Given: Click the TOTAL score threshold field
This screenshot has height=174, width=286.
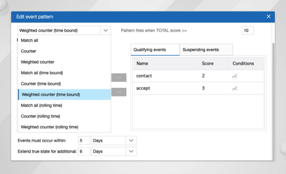Looking at the screenshot, I should click(247, 30).
